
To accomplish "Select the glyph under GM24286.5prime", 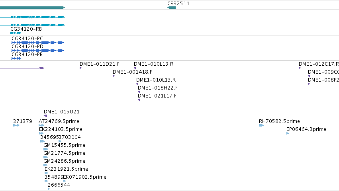I will point(45,165).
